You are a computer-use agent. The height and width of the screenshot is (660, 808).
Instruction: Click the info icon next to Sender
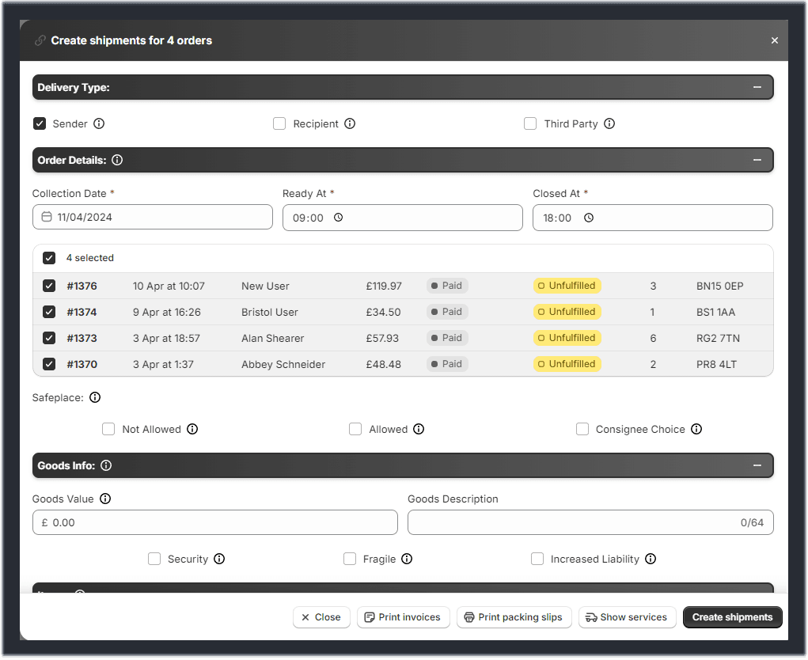click(98, 123)
